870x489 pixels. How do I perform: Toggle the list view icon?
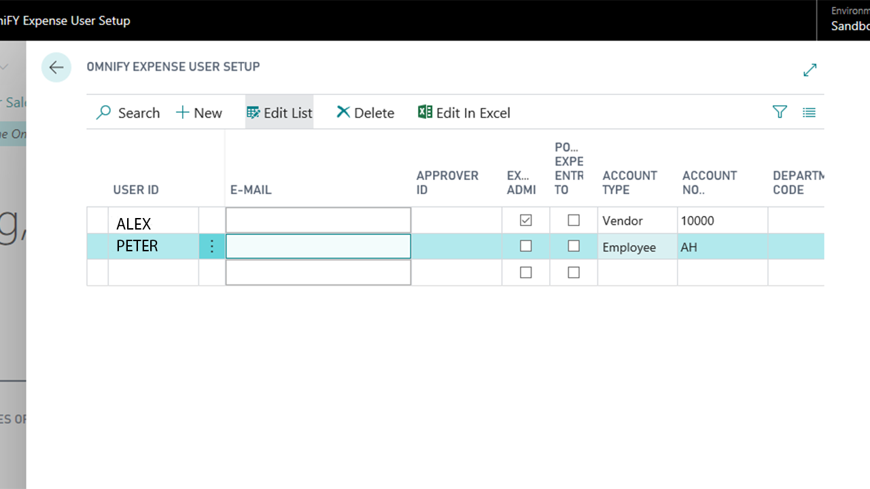tap(809, 113)
